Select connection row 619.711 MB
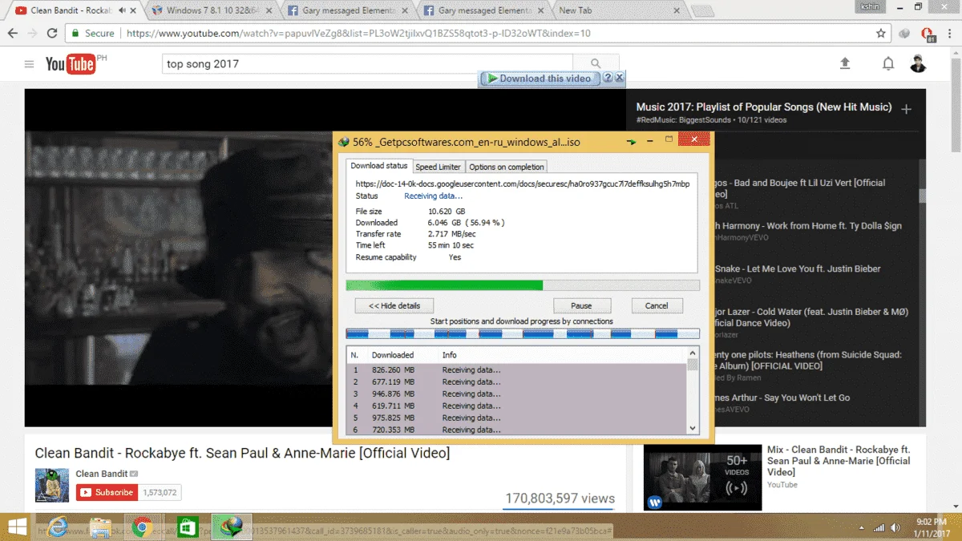This screenshot has width=962, height=541. (x=516, y=406)
